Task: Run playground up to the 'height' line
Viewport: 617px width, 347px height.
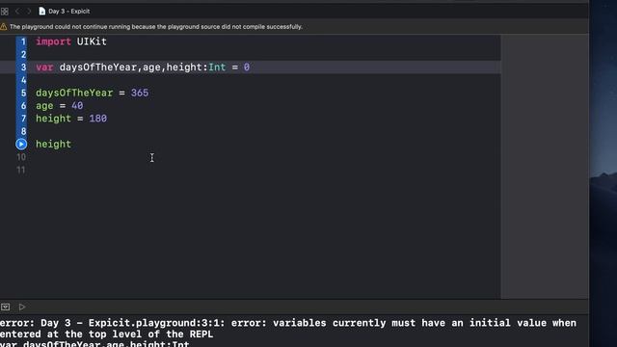Action: [x=21, y=144]
